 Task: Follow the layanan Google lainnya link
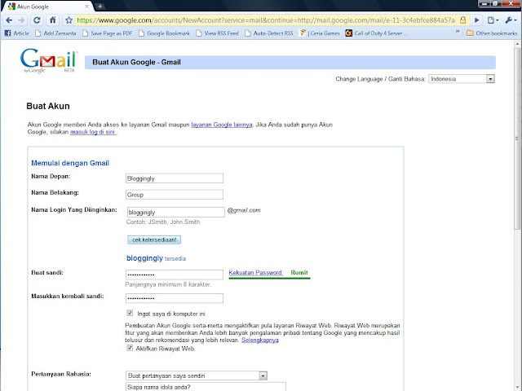click(x=222, y=125)
